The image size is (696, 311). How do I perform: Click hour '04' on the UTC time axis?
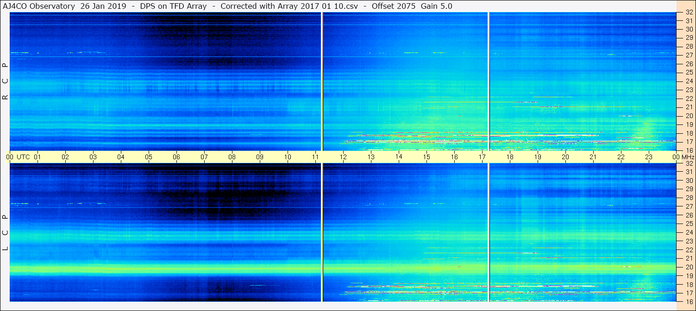click(121, 157)
